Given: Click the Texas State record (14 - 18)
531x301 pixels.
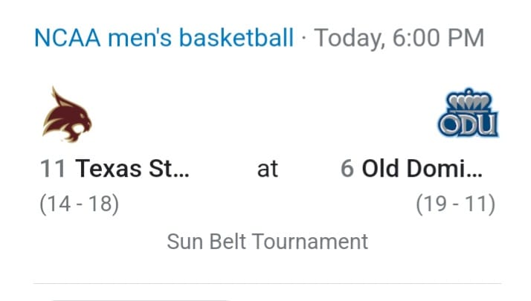Looking at the screenshot, I should pos(80,204).
